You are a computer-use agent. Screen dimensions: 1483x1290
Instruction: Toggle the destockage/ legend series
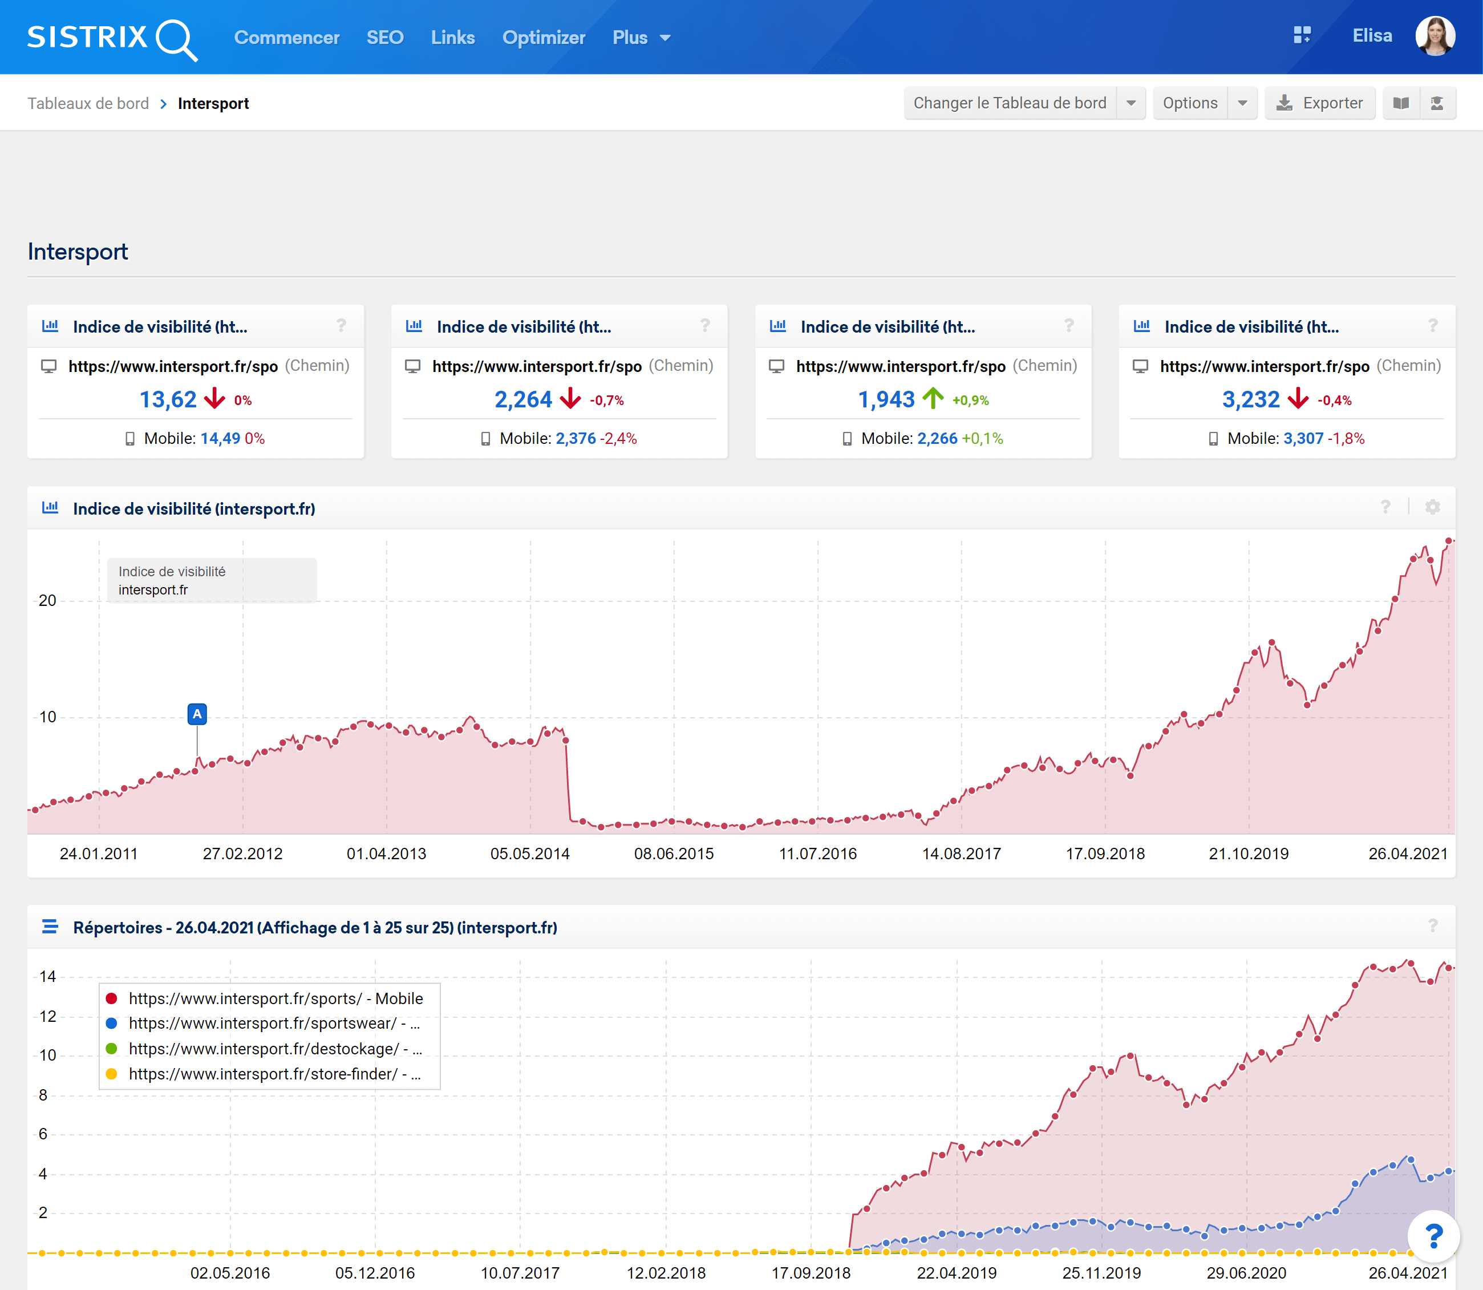click(264, 1049)
